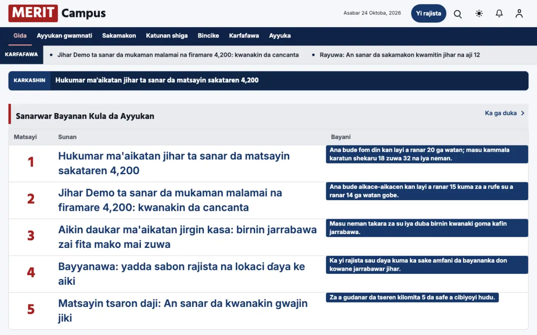
Task: Click the MERIT Campus logo
Action: point(57,13)
